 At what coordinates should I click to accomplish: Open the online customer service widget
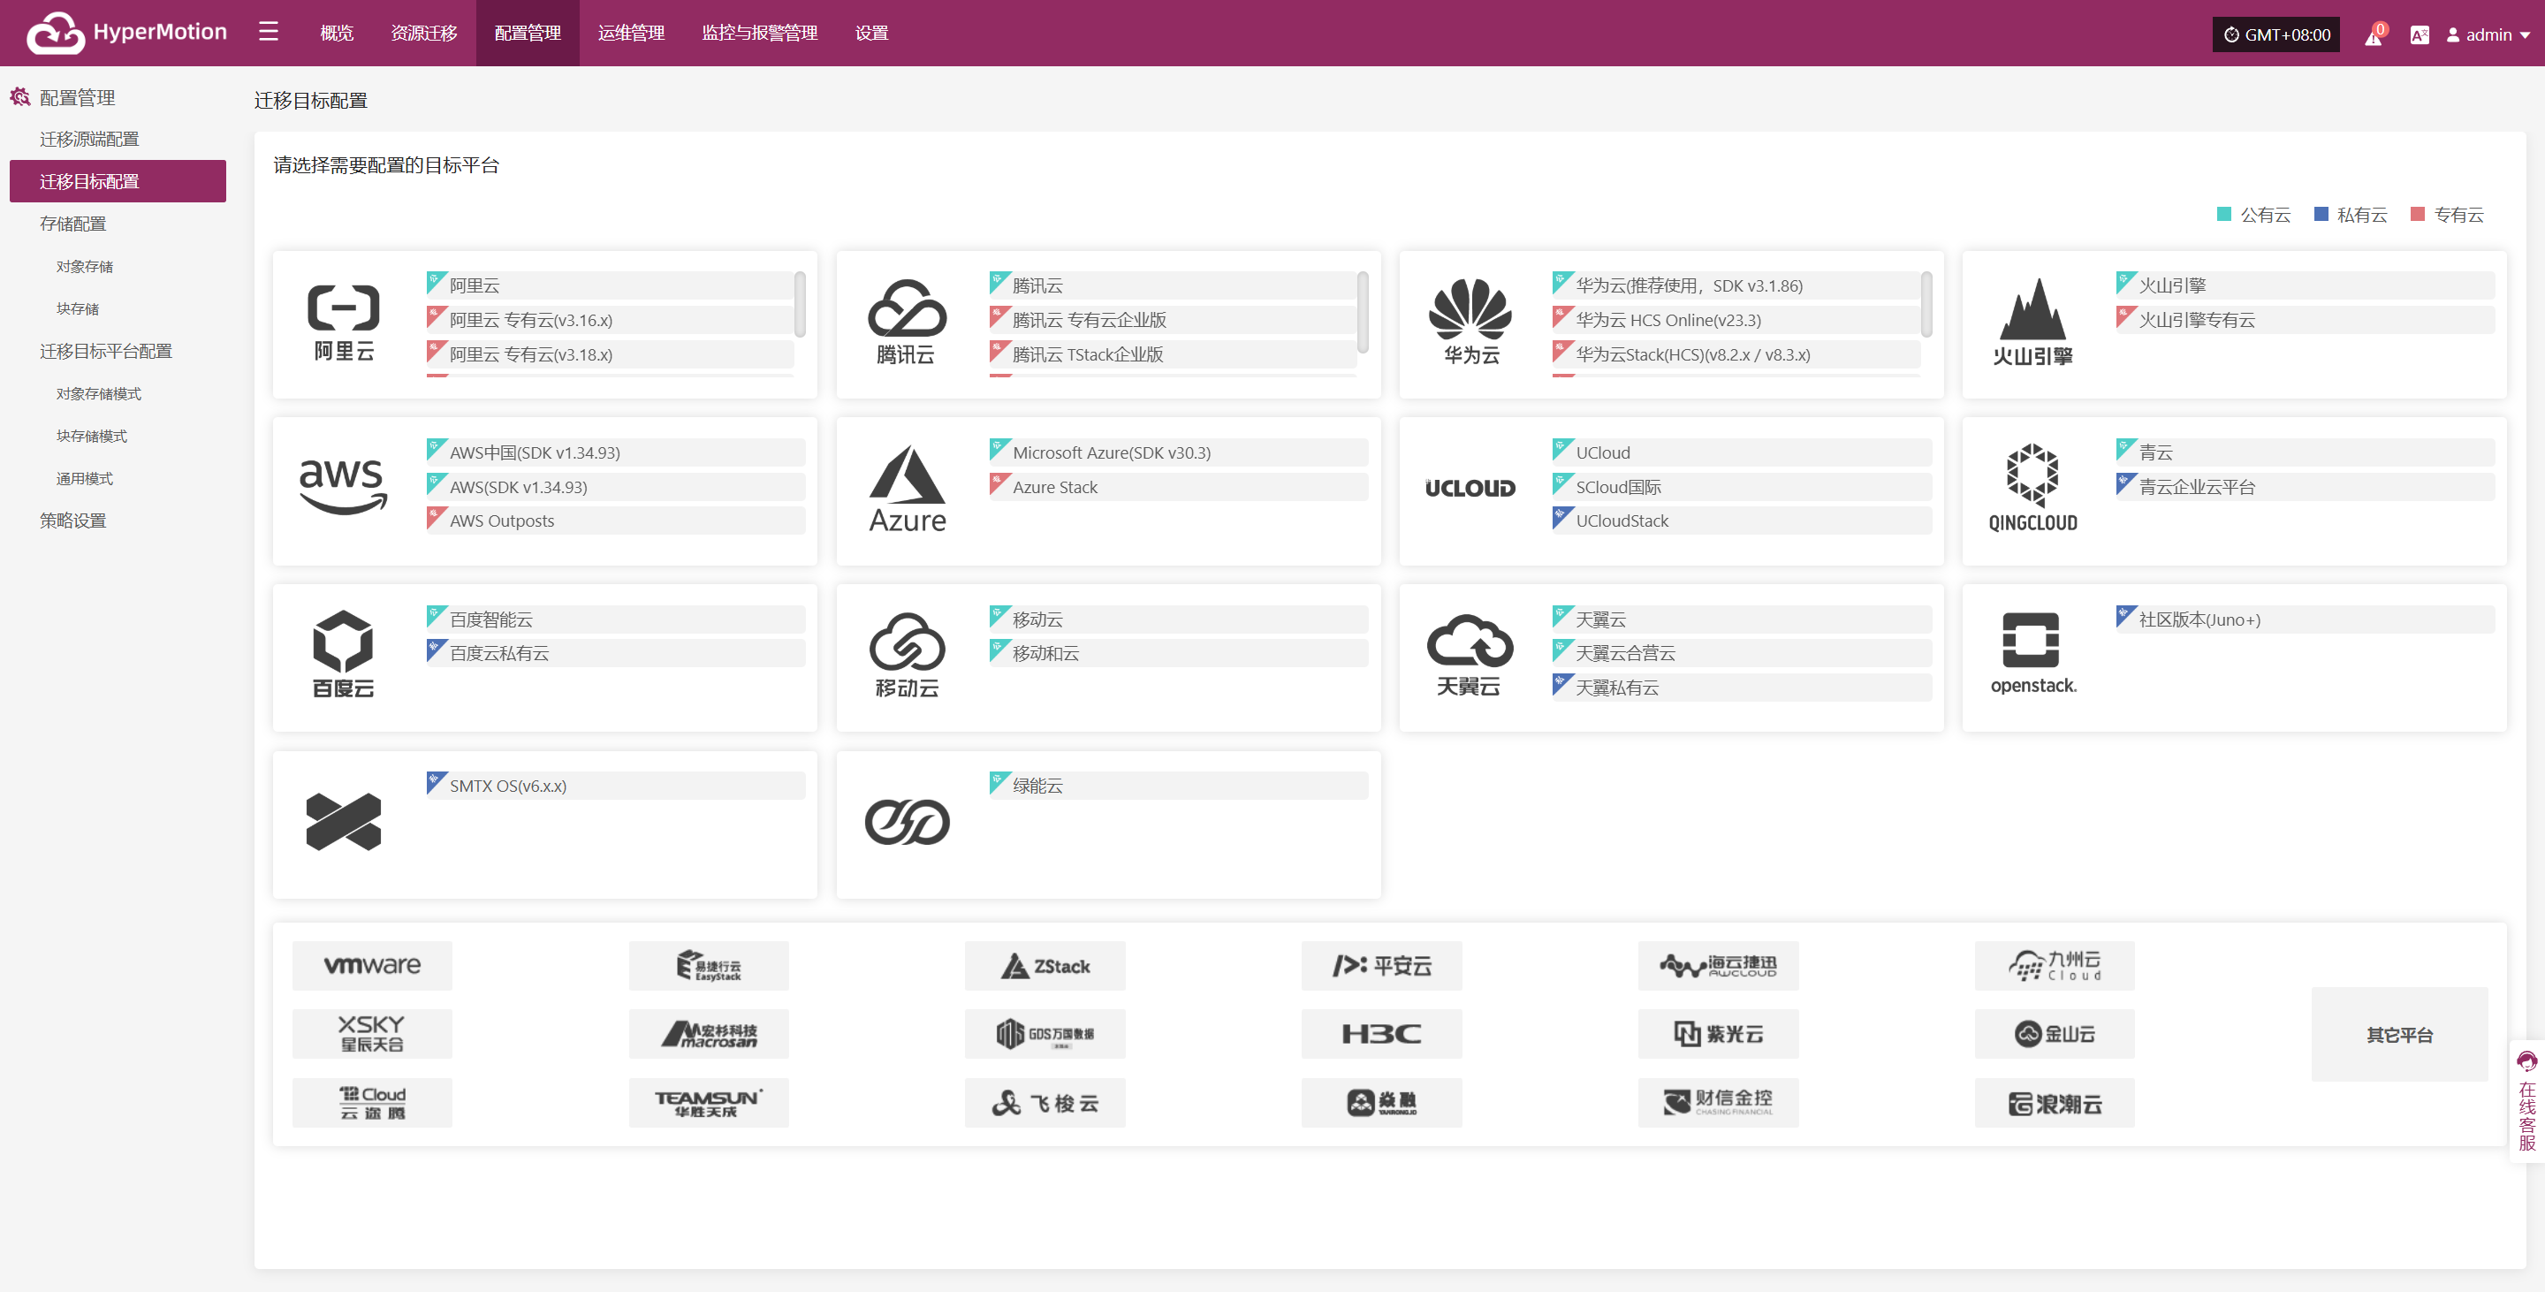(2526, 1101)
